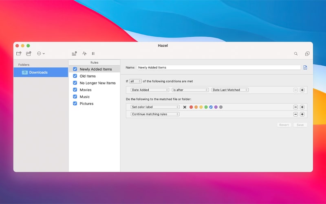The width and height of the screenshot is (326, 204).
Task: Click the rule status activity icon
Action: (x=84, y=53)
